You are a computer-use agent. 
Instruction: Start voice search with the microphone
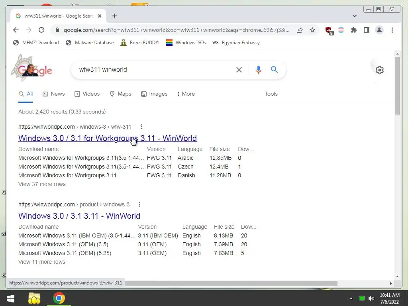pos(258,70)
